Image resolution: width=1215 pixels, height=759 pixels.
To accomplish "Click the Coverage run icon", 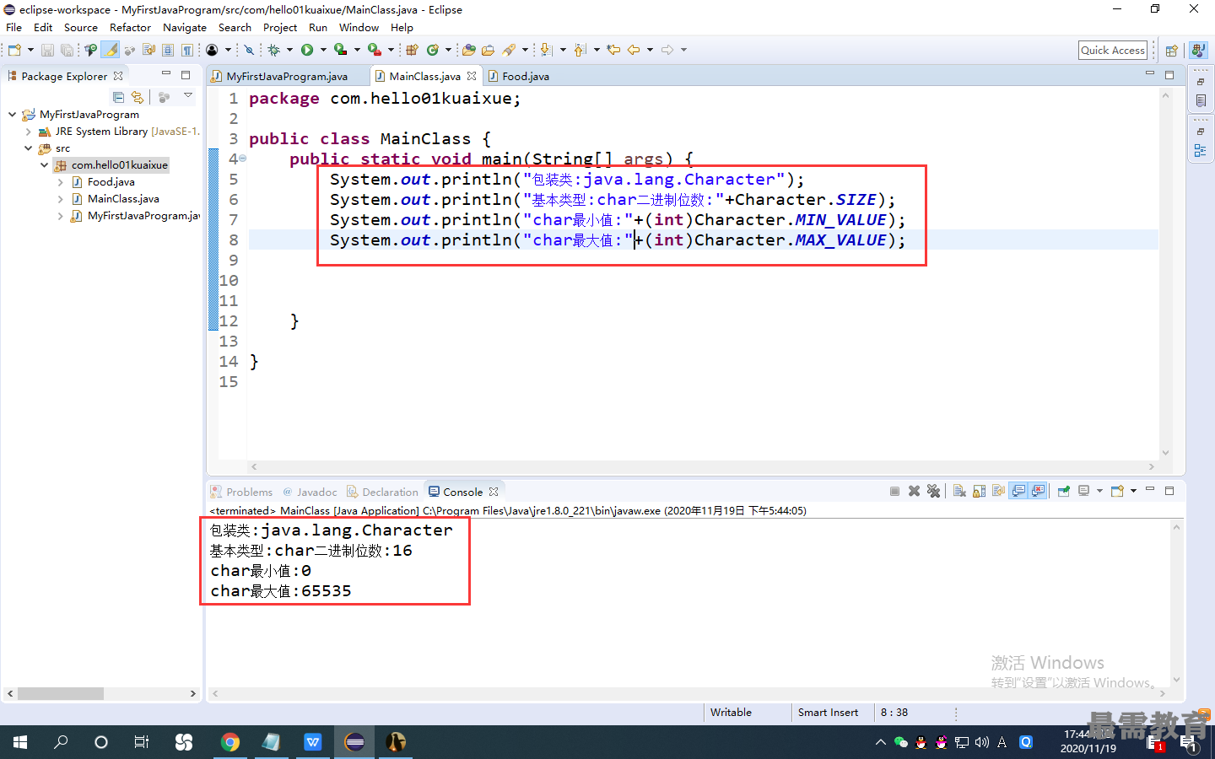I will 340,50.
